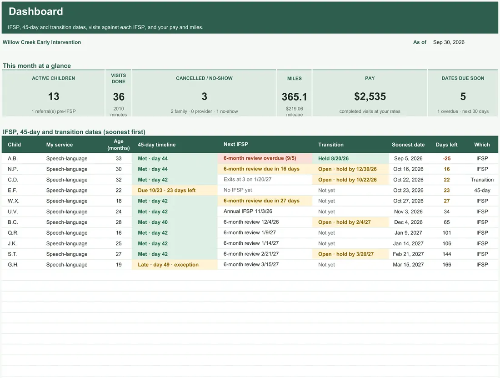This screenshot has width=500, height=378.
Task: Click 'Dec 4, 2026' soonest date cell
Action: 408,222
